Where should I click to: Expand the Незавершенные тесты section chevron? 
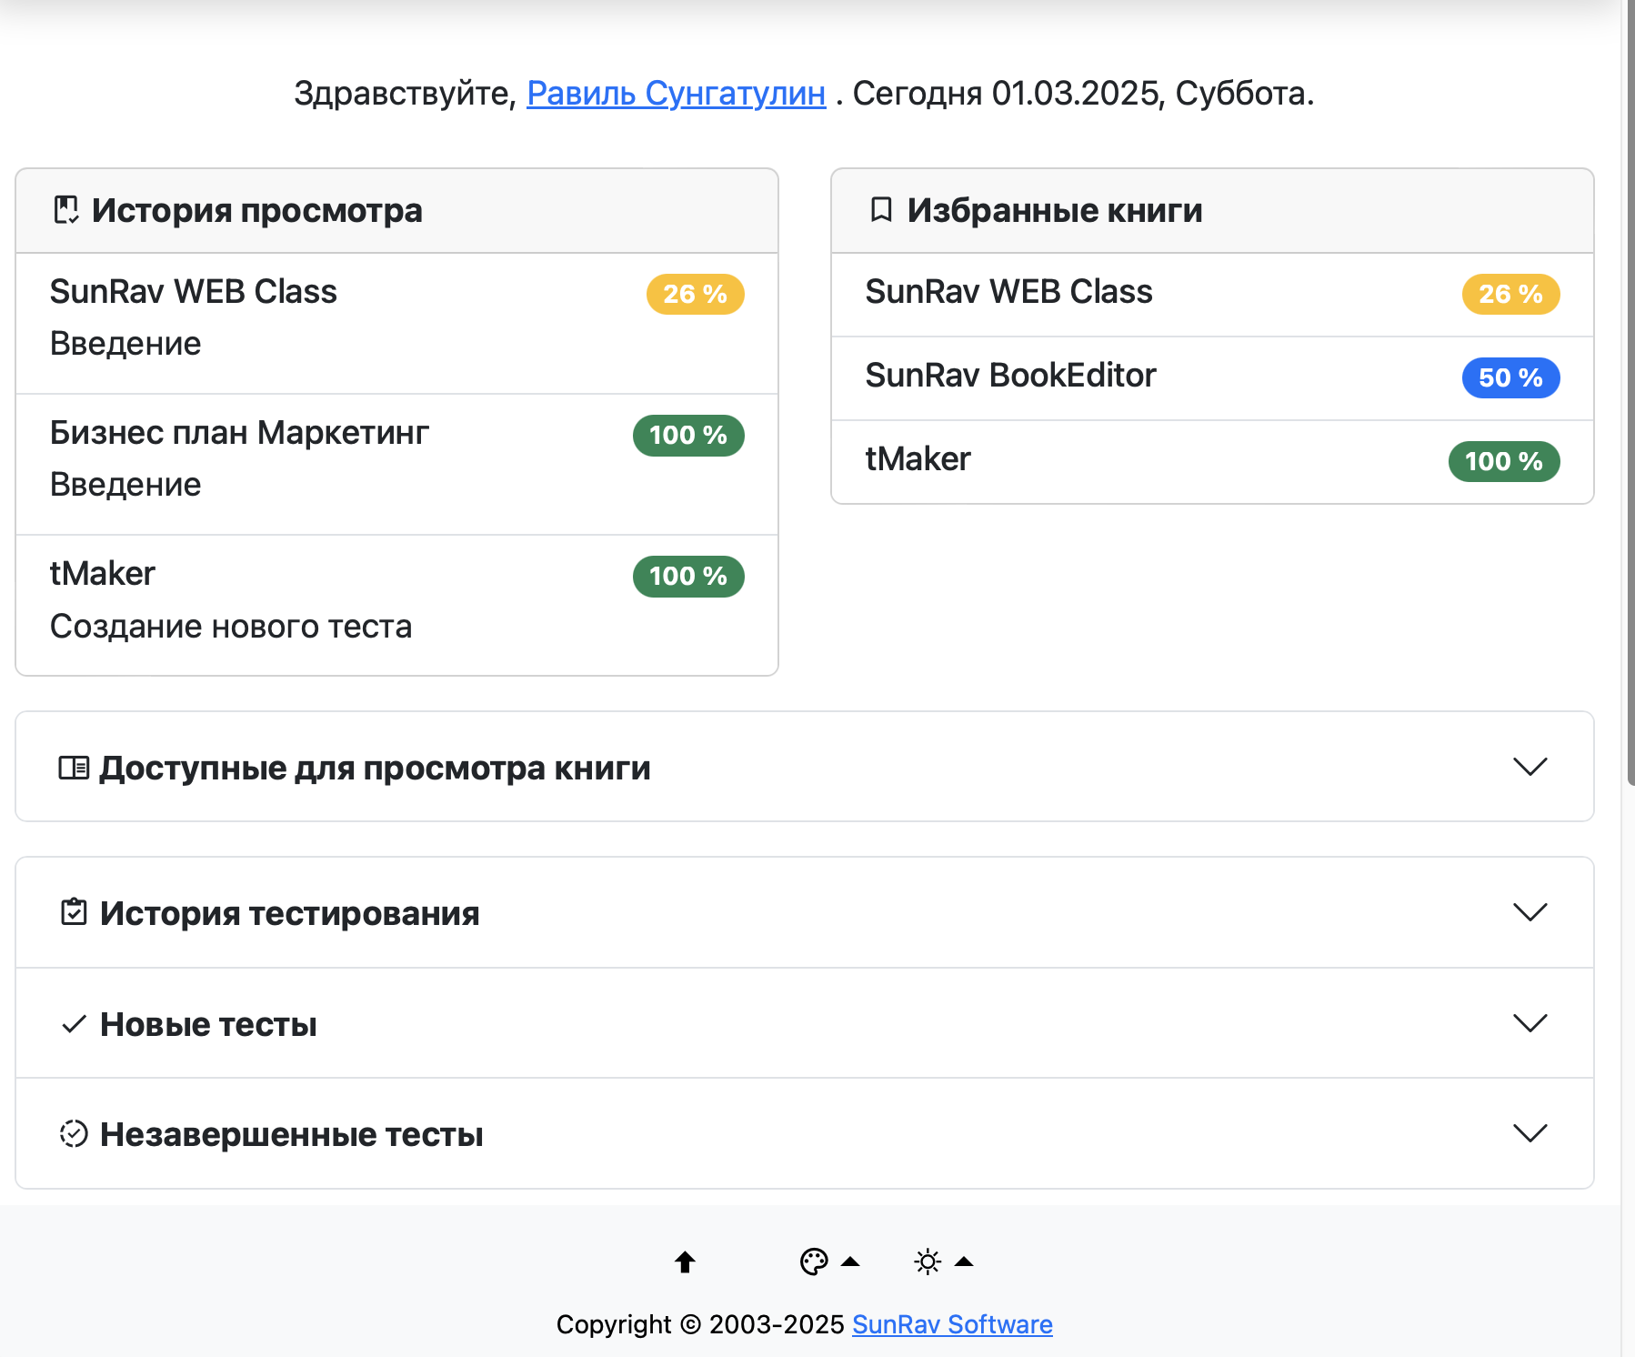[1530, 1133]
